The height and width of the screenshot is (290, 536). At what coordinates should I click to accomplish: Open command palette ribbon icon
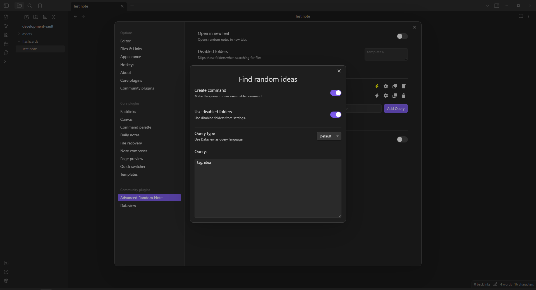[x=6, y=62]
